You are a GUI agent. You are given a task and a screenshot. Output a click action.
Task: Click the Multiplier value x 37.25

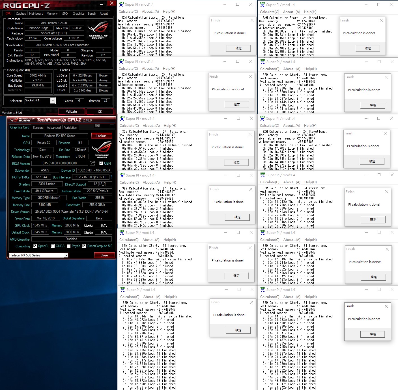38,80
